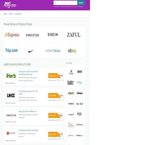Viewport: 145px width, 145px height.
Task: Click the Search button in header
Action: click(x=81, y=3)
